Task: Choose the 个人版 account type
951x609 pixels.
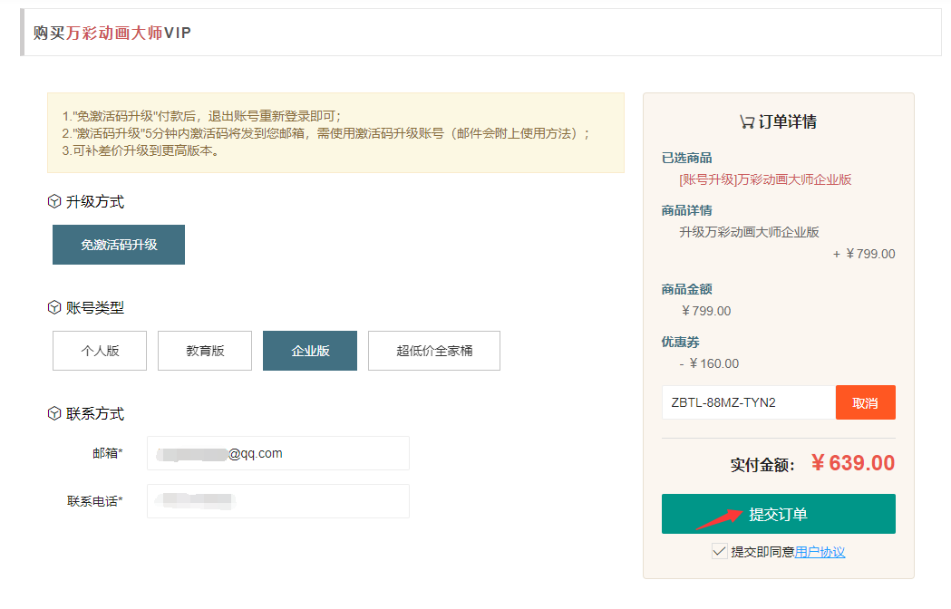Action: pos(100,351)
